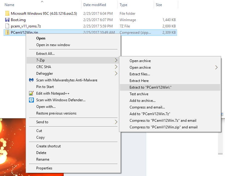Click the WinImage type cell
225x176 pixels.
coord(128,20)
